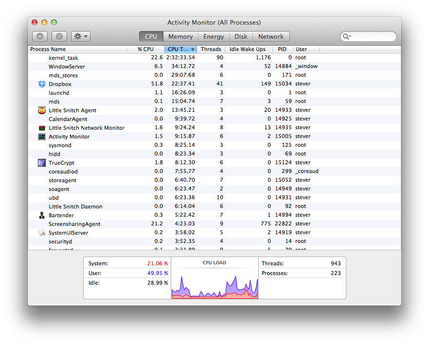The width and height of the screenshot is (429, 344).
Task: Select Little Snitch Agent process name
Action: (72, 110)
